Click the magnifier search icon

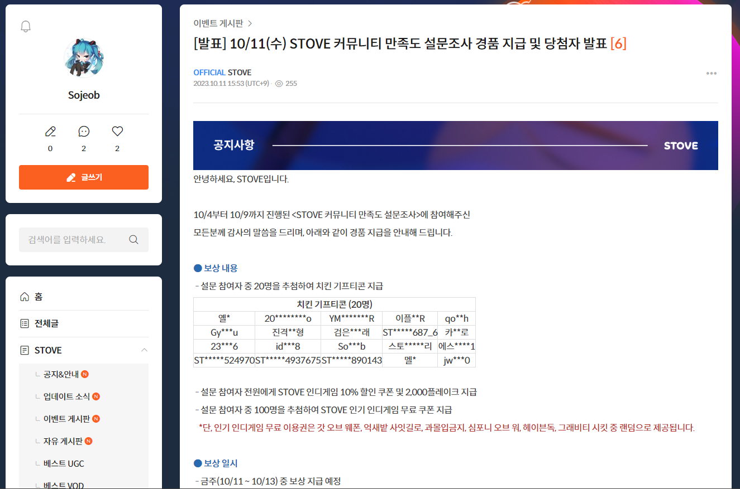tap(133, 240)
